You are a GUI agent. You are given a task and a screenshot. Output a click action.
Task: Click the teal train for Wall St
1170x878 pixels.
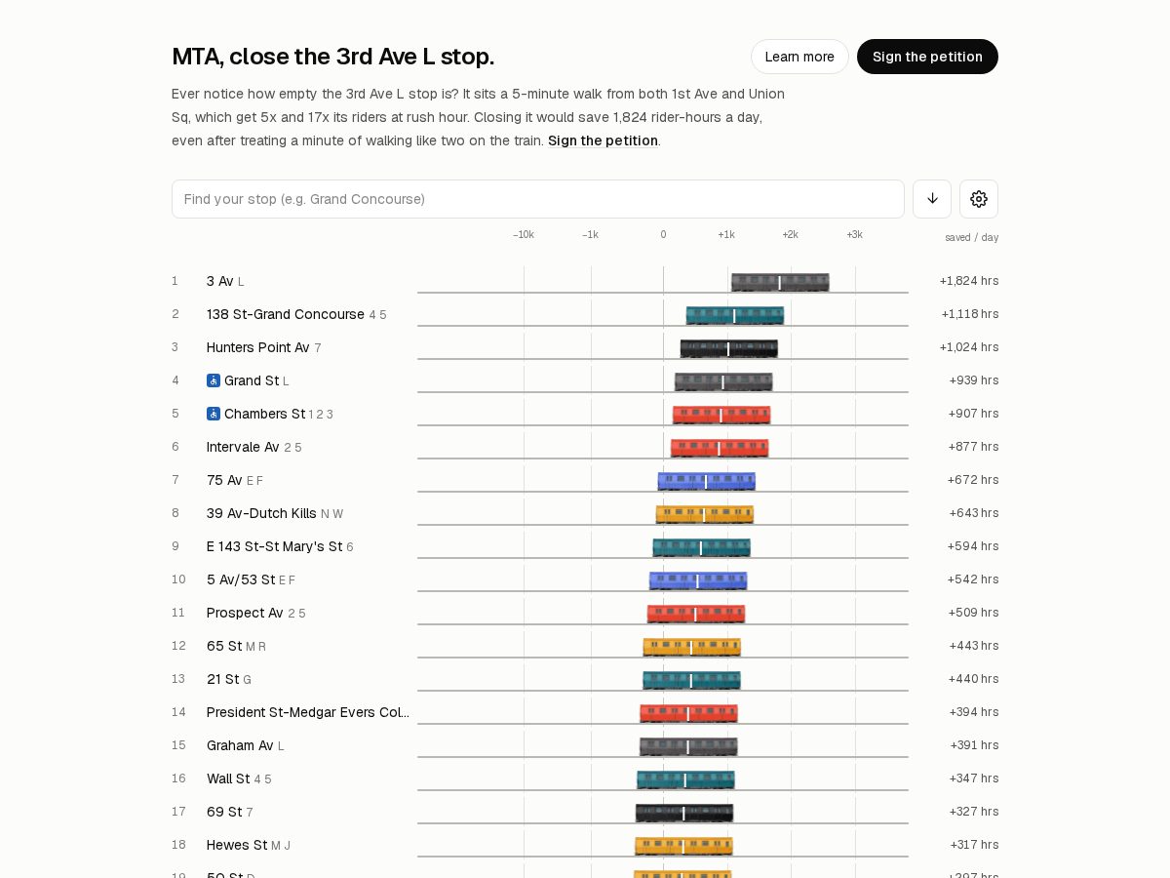click(686, 780)
